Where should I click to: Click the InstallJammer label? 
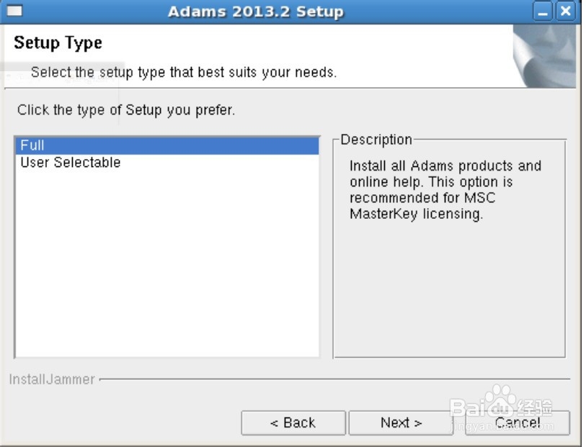(52, 379)
